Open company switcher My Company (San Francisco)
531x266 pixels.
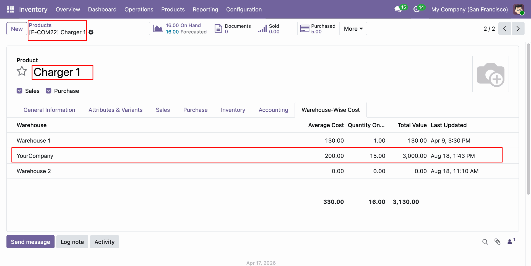point(470,9)
